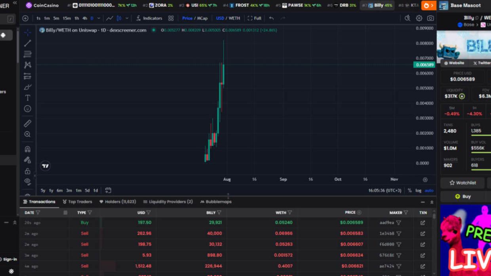Add a text annotation to chart
This screenshot has width=491, height=276.
click(x=27, y=98)
